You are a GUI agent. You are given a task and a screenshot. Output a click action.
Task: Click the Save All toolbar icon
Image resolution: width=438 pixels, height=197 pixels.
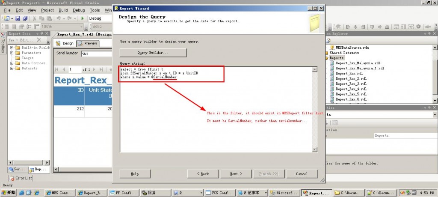[x=25, y=18]
